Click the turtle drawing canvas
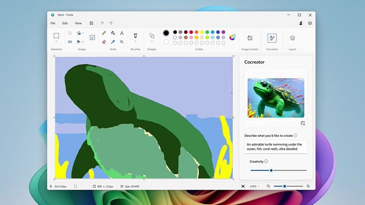Viewport: 365px width, 205px height. pyautogui.click(x=144, y=118)
